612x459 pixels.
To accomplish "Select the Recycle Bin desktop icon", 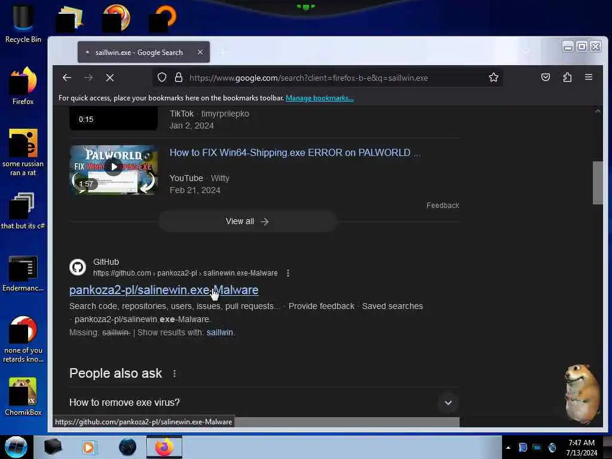I will [x=23, y=24].
